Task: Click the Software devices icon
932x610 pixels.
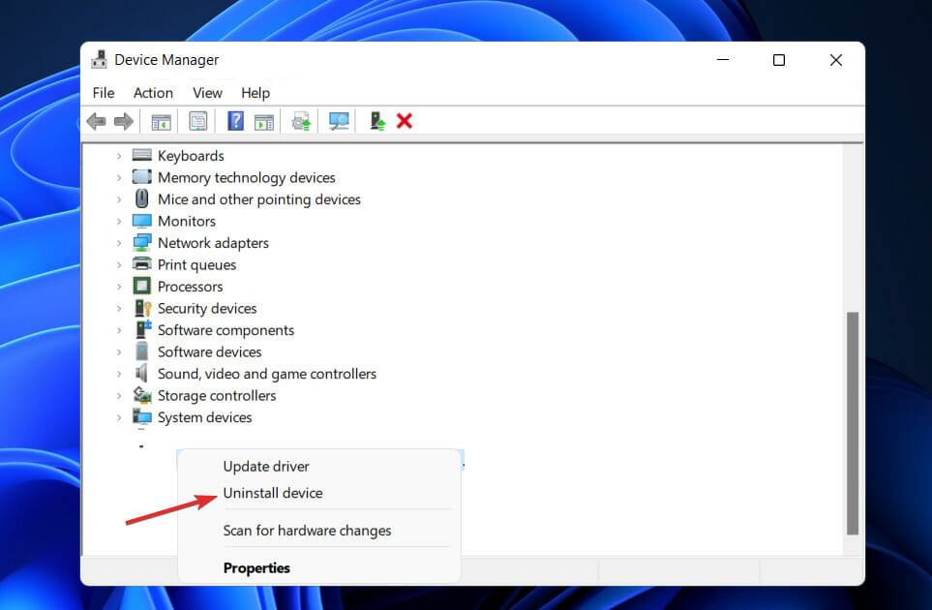Action: (x=141, y=351)
